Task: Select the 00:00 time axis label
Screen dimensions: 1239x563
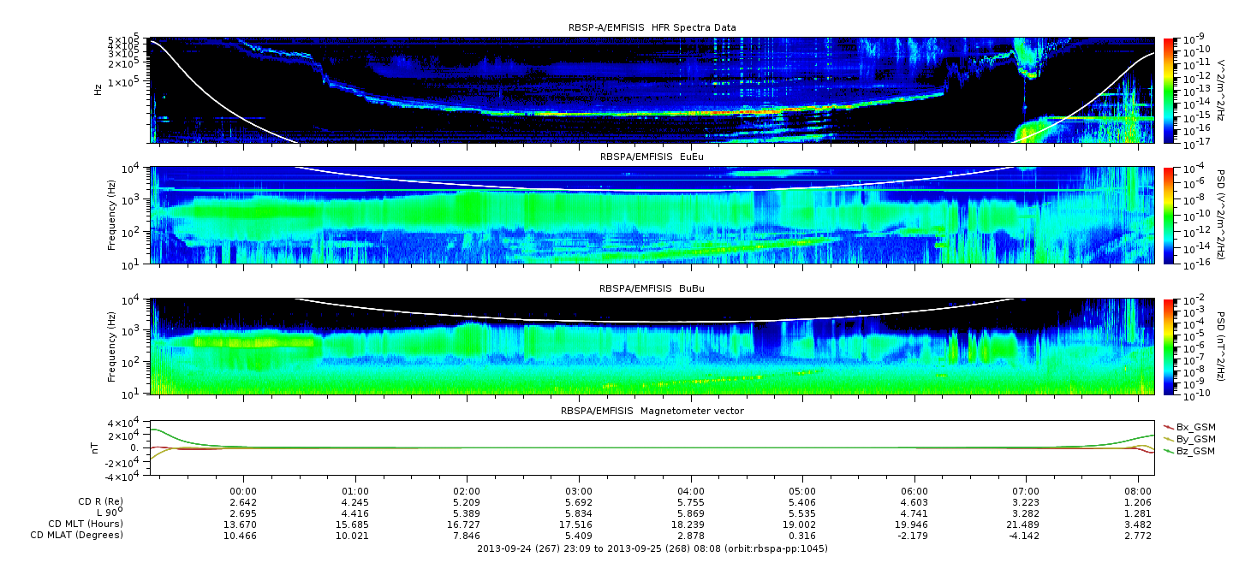Action: [244, 491]
